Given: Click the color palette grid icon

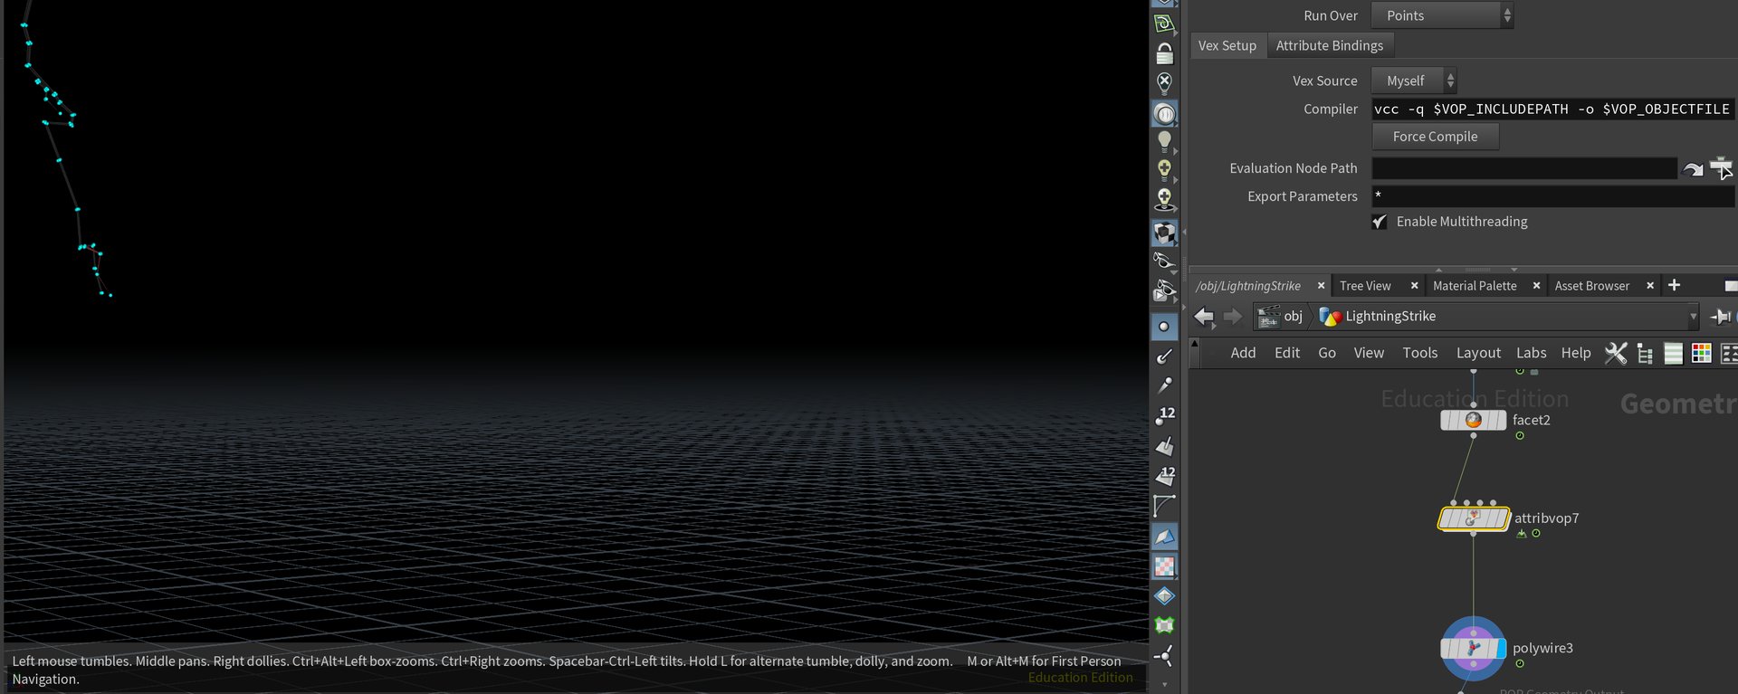Looking at the screenshot, I should click(x=1701, y=353).
